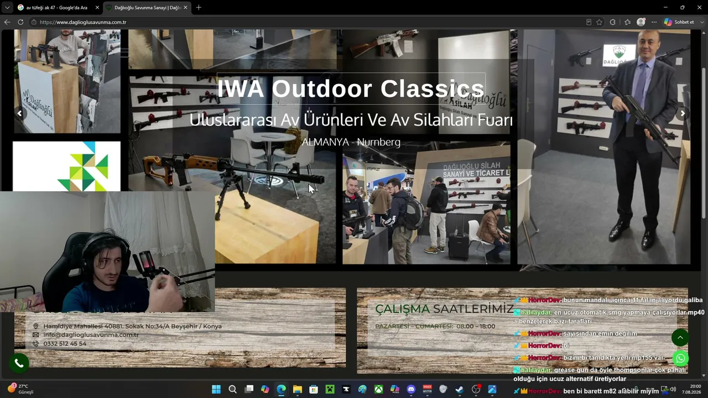708x398 pixels.
Task: Close the Google search tab
Action: (97, 8)
